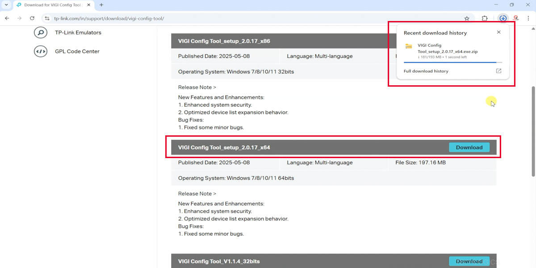Viewport: 536px width, 268px height.
Task: Open Full download history link
Action: pyautogui.click(x=426, y=71)
